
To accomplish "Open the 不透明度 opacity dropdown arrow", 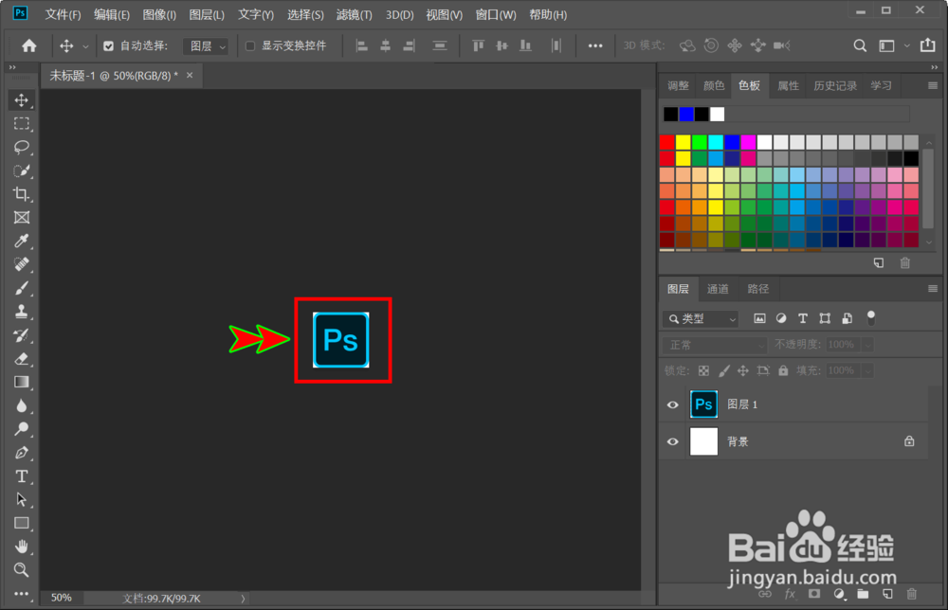I will point(868,345).
